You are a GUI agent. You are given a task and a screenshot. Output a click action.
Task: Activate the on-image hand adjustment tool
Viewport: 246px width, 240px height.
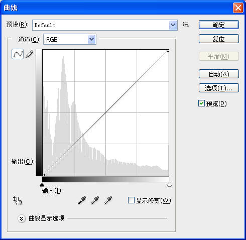pyautogui.click(x=18, y=200)
